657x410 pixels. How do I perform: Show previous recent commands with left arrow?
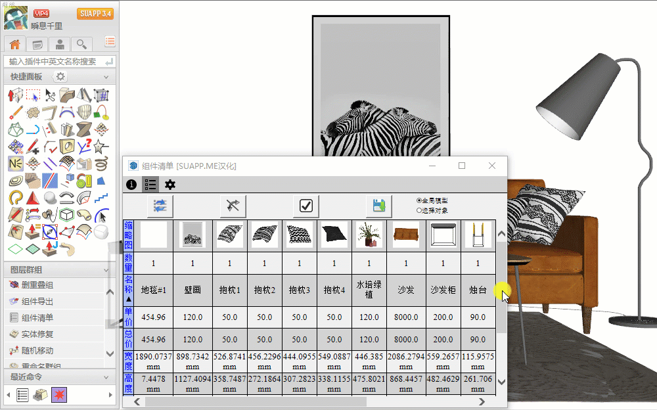(9, 395)
